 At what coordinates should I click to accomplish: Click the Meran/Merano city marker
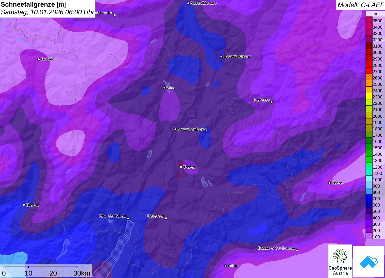(188, 3)
